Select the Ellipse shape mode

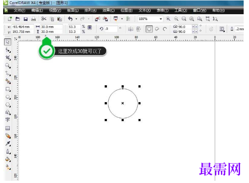(x=149, y=29)
